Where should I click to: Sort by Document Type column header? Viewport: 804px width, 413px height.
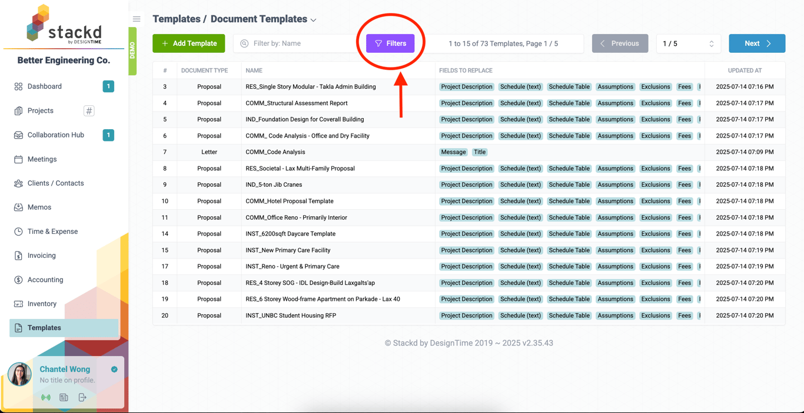[x=204, y=70]
